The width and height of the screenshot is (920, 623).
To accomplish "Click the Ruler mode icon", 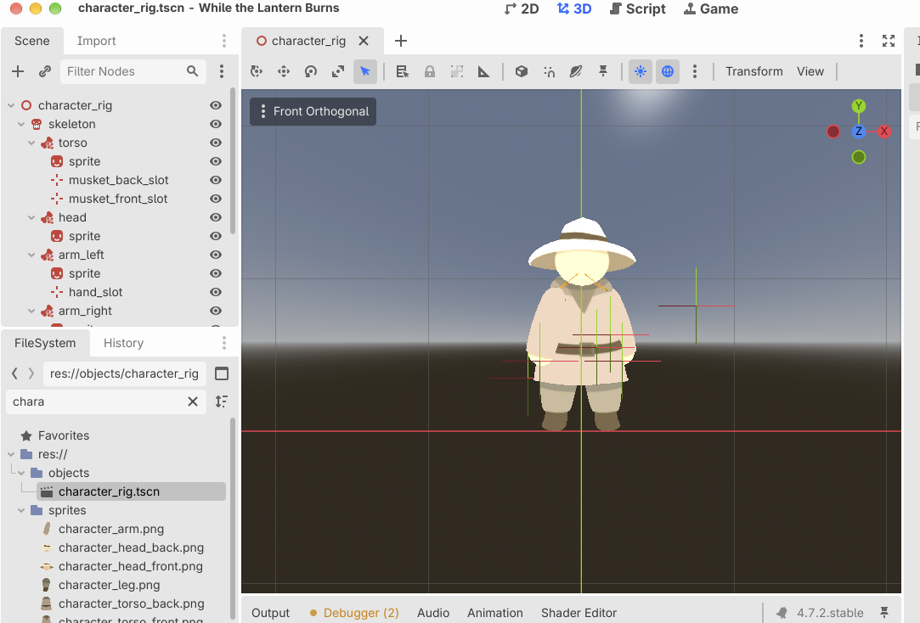I will click(483, 71).
